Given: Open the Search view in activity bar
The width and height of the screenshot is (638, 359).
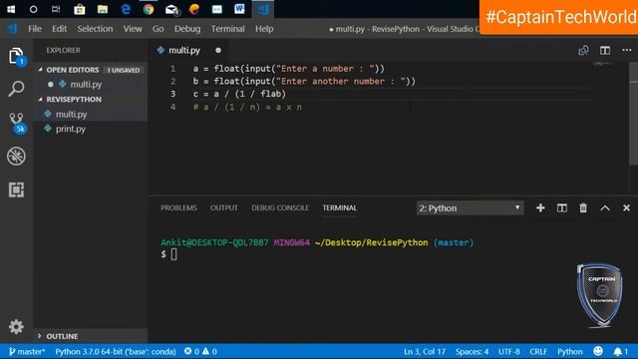Looking at the screenshot, I should (16, 88).
